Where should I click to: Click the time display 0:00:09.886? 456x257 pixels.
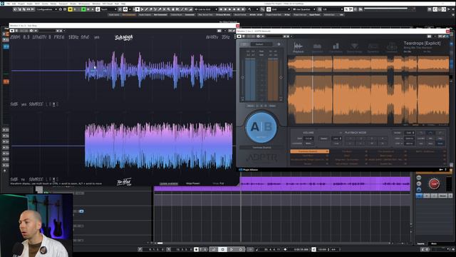tap(301, 250)
